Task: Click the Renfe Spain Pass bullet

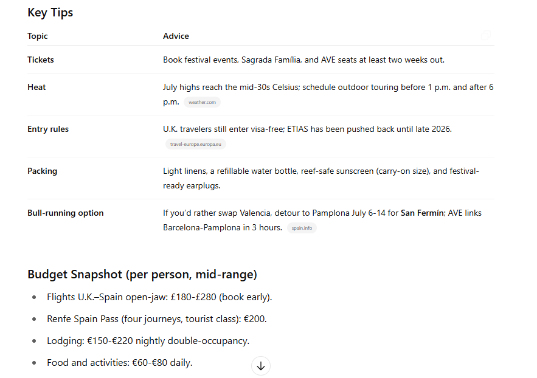Action: click(156, 319)
